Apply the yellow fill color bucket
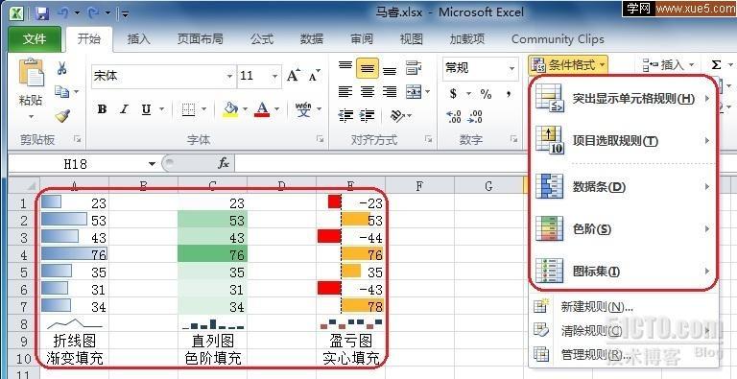The image size is (737, 379). [230, 109]
